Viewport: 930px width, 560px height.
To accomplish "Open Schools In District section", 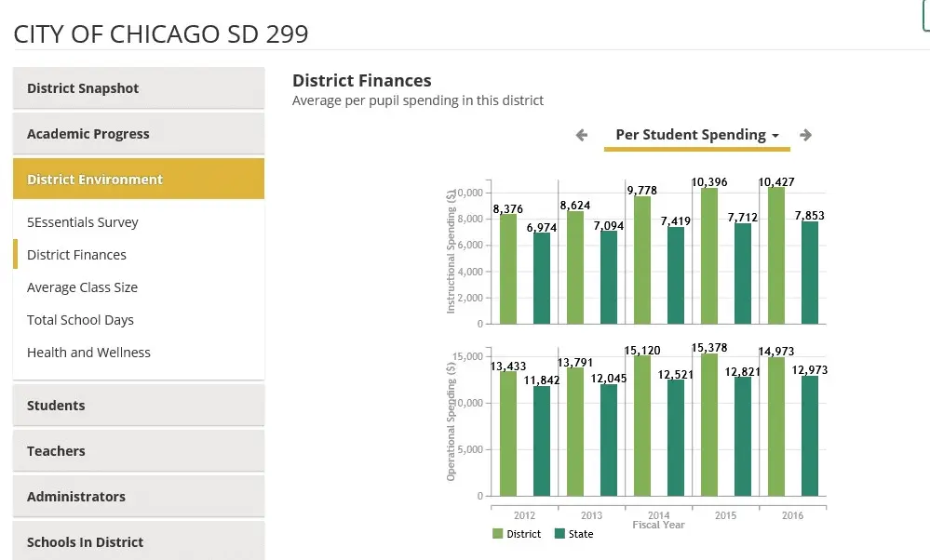I will (139, 542).
